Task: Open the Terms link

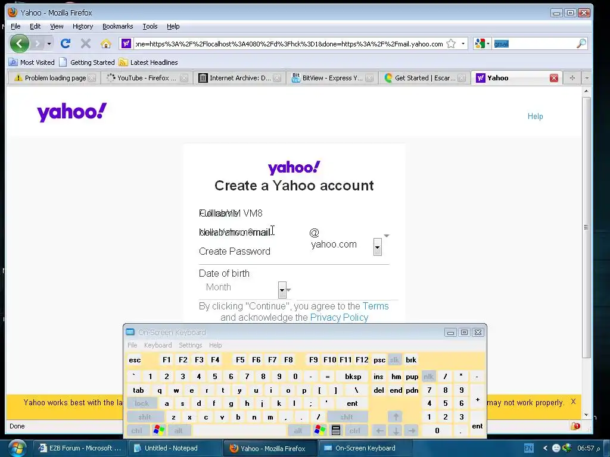Action: (x=375, y=306)
